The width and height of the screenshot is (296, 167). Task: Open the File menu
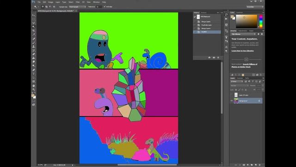[39, 2]
